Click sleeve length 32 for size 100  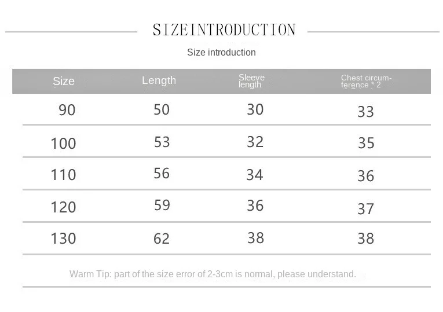255,142
